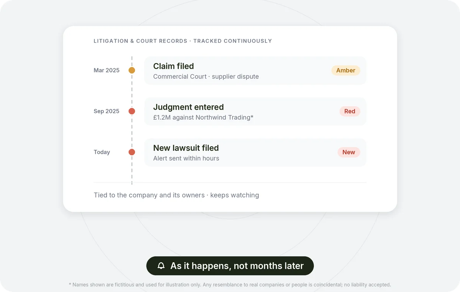Viewport: 460px width, 292px height.
Task: Click 'Tied to the company and its owners' text
Action: click(x=149, y=195)
